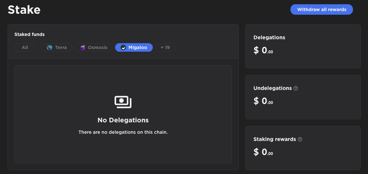Click the Staking rewards $ 0.00 amount

click(263, 152)
